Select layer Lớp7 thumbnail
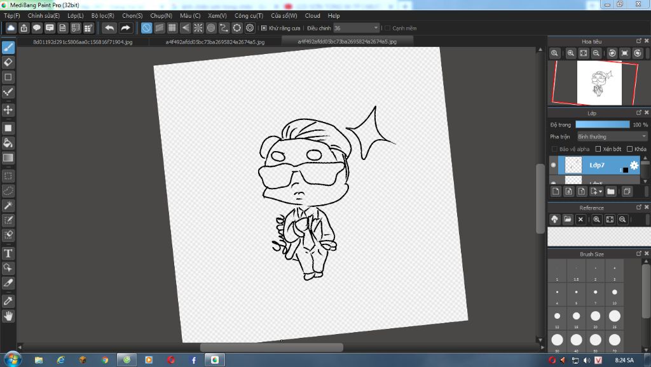Viewport: 651px width, 367px height. 573,165
